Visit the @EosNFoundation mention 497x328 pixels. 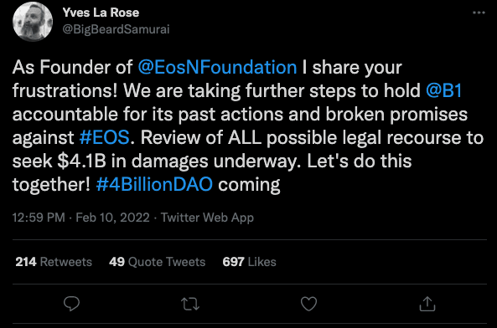(x=217, y=68)
